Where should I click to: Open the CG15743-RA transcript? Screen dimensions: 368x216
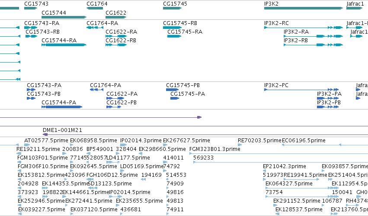[x=31, y=28]
